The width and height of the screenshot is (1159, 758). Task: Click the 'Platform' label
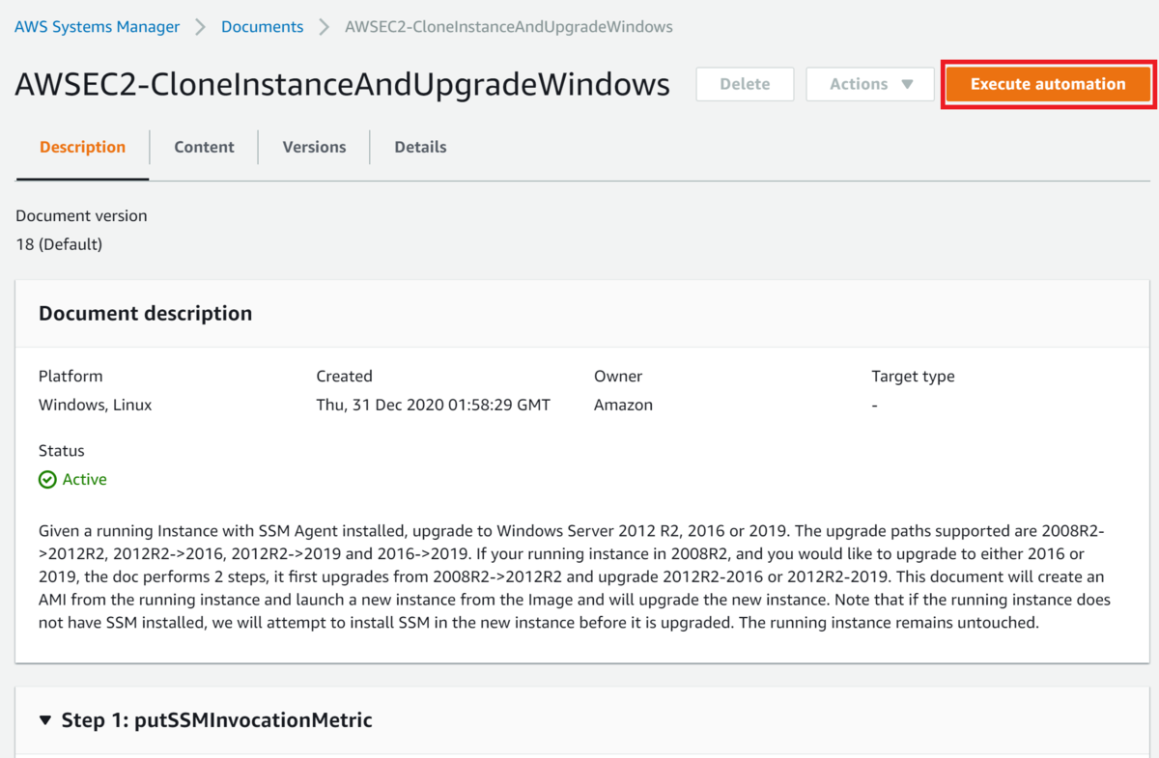(71, 376)
